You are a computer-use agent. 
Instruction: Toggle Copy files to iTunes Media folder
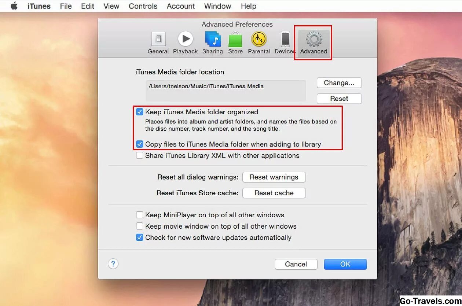140,144
